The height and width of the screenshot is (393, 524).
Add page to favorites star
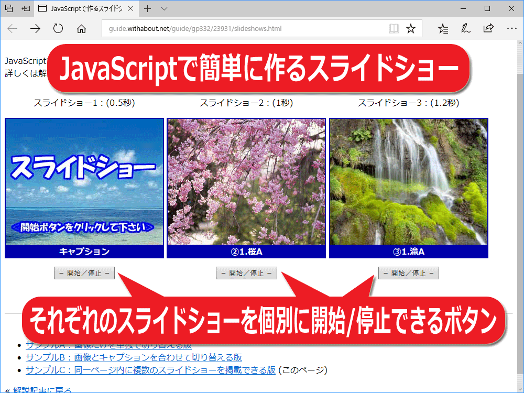pos(411,28)
